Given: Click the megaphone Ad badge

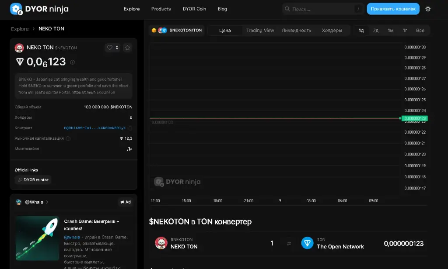Looking at the screenshot, I should pos(126,202).
